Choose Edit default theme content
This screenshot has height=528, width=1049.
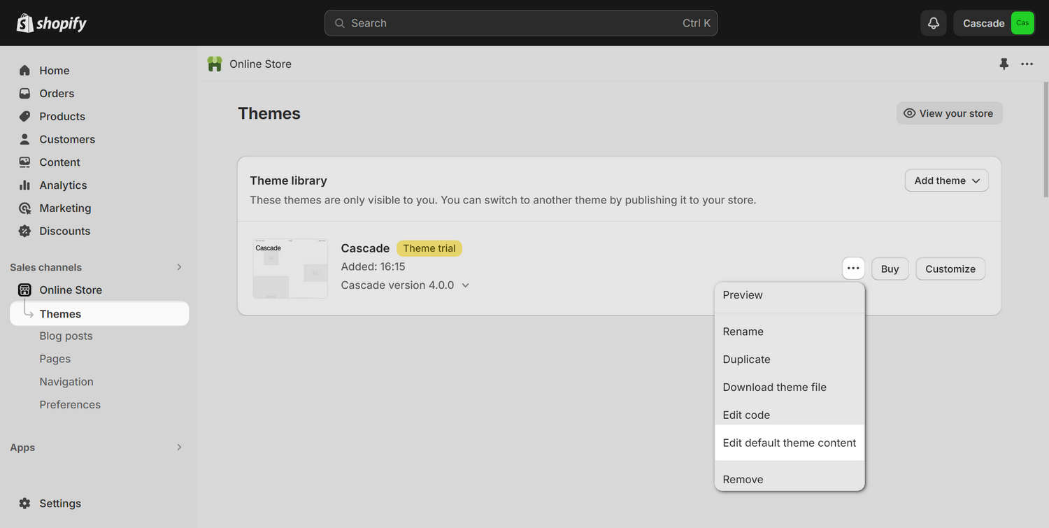coord(790,443)
